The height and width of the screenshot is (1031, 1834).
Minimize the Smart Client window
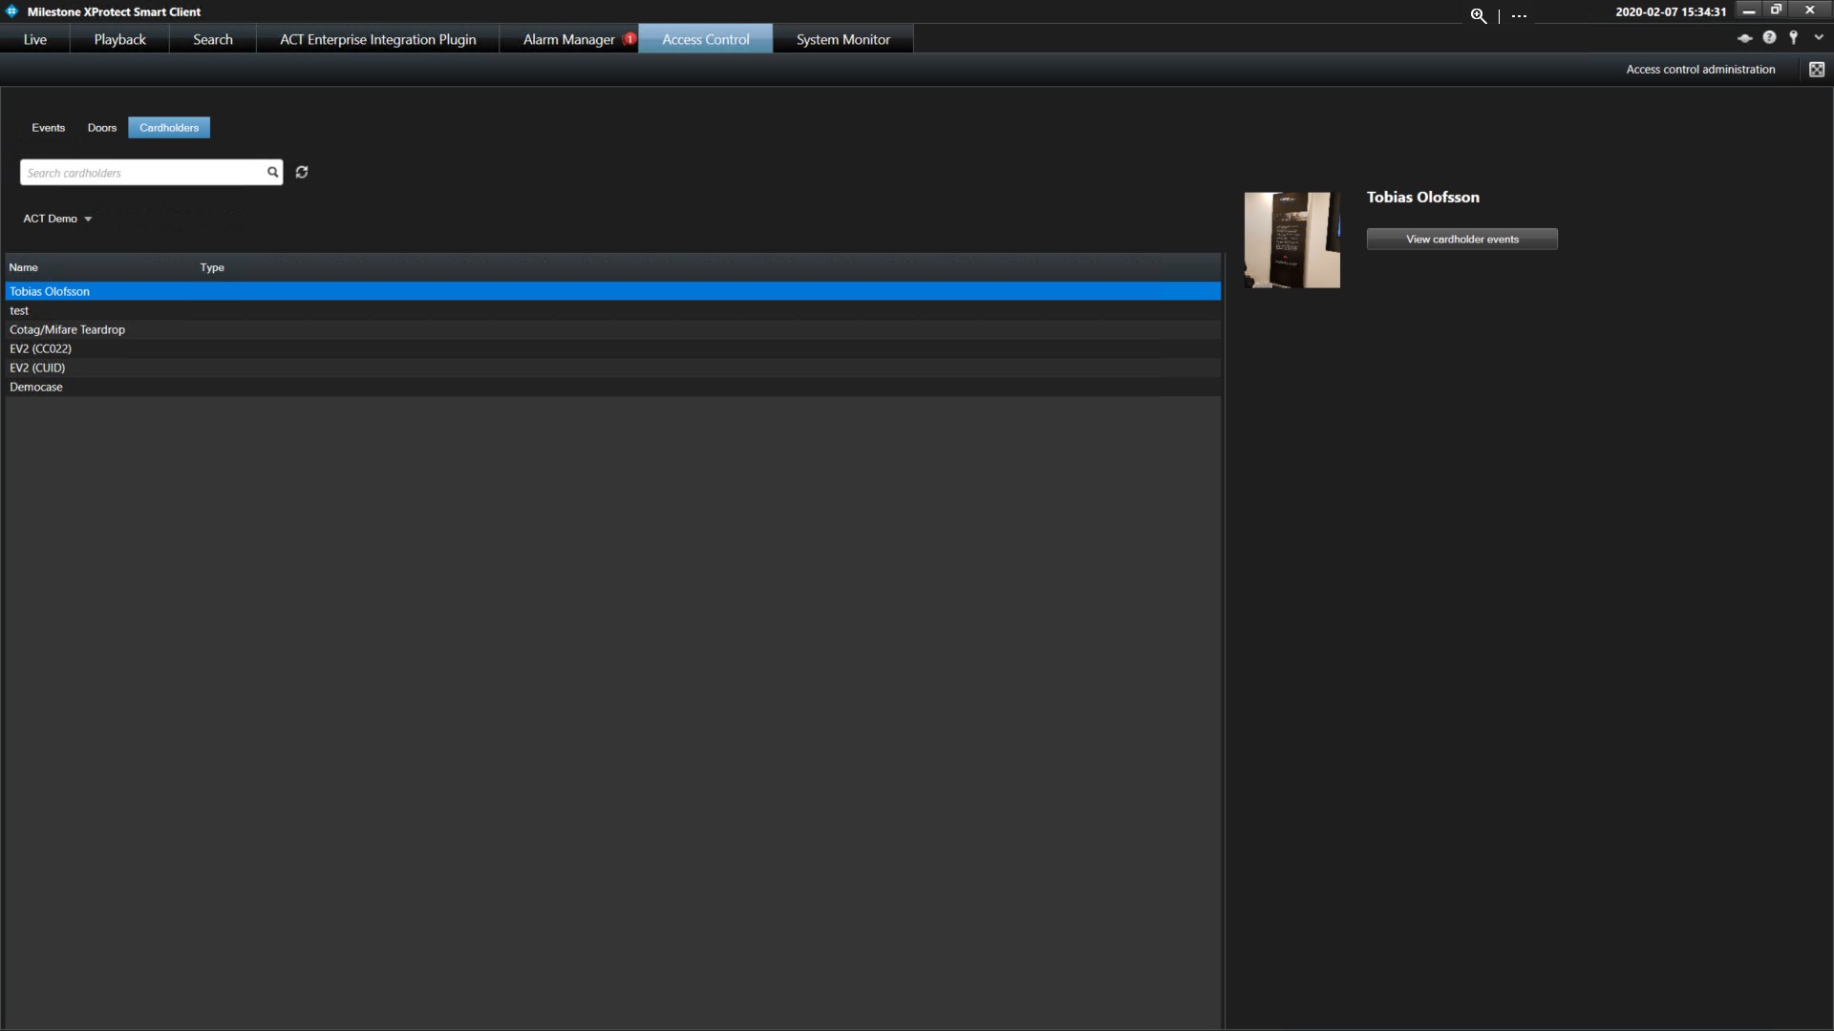(1748, 11)
